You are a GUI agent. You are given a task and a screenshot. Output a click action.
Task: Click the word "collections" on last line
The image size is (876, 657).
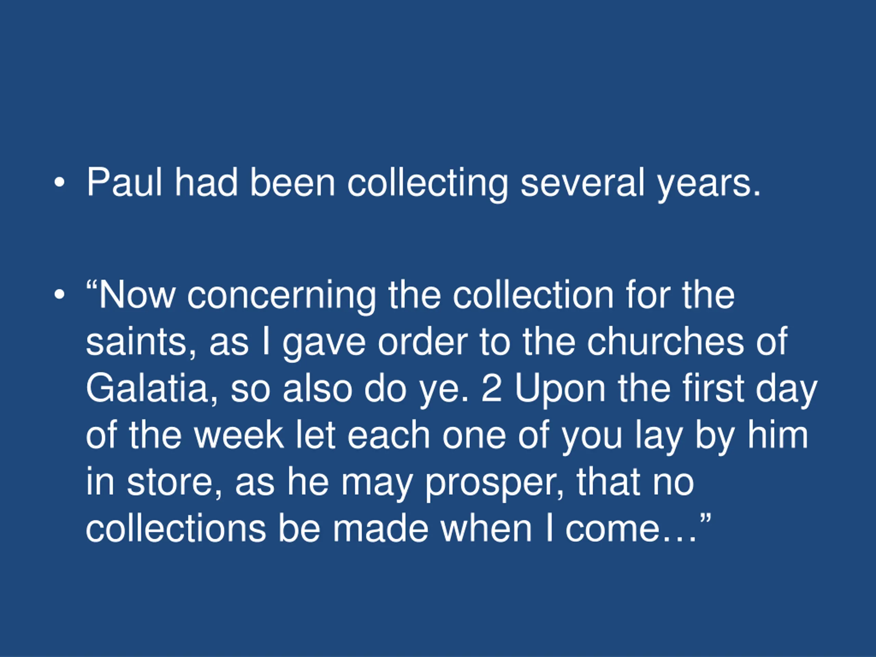pos(176,528)
